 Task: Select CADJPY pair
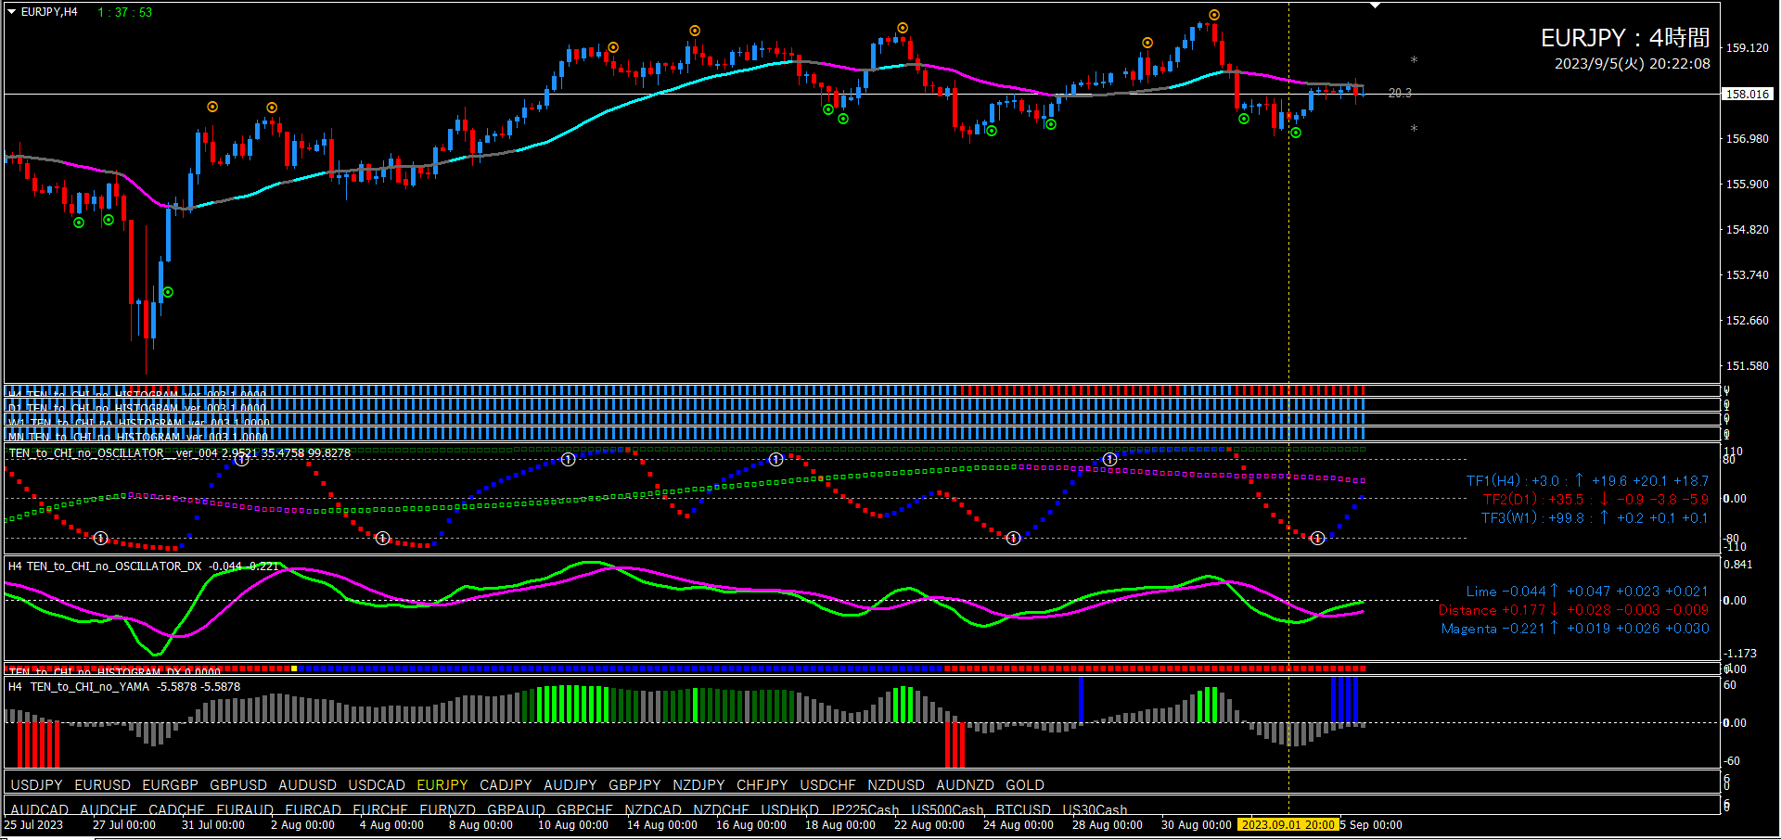506,785
